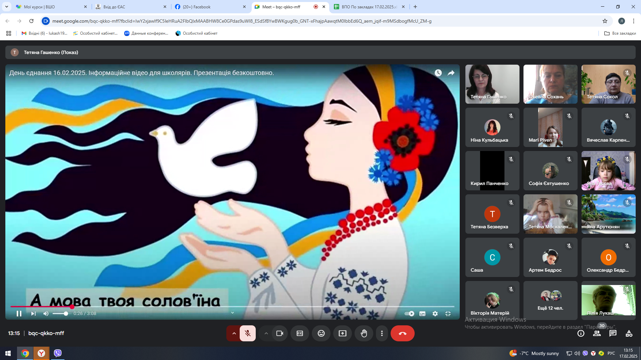Click the meeting code bqc-qkko-mff
The width and height of the screenshot is (641, 360).
pyautogui.click(x=46, y=333)
